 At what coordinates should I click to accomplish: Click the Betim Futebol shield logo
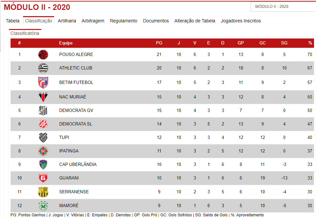point(43,82)
